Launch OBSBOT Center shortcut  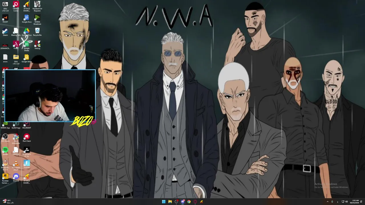pos(16,6)
